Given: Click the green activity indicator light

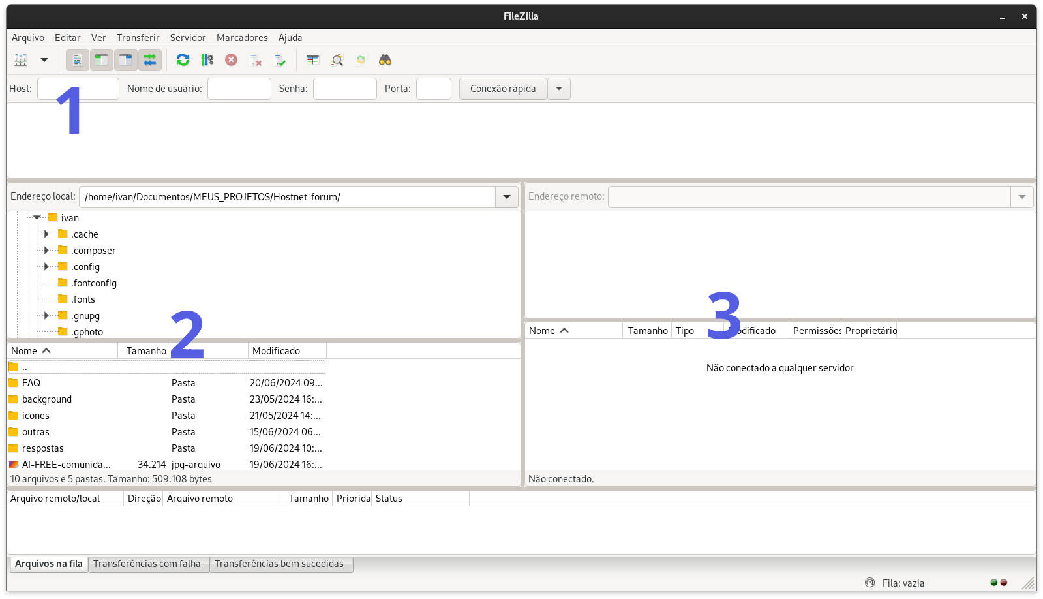Looking at the screenshot, I should tap(994, 583).
